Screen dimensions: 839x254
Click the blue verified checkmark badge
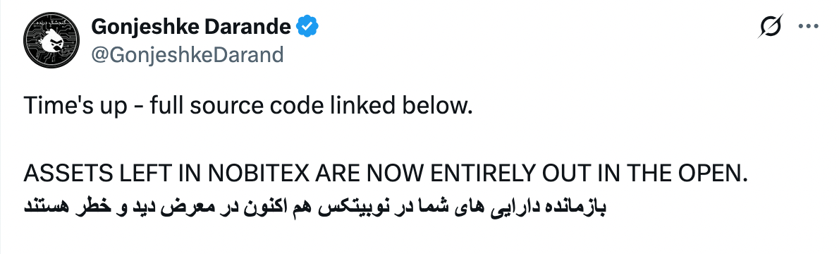click(307, 25)
